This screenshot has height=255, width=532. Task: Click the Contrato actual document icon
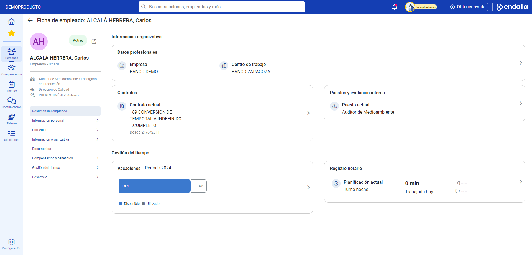[122, 106]
